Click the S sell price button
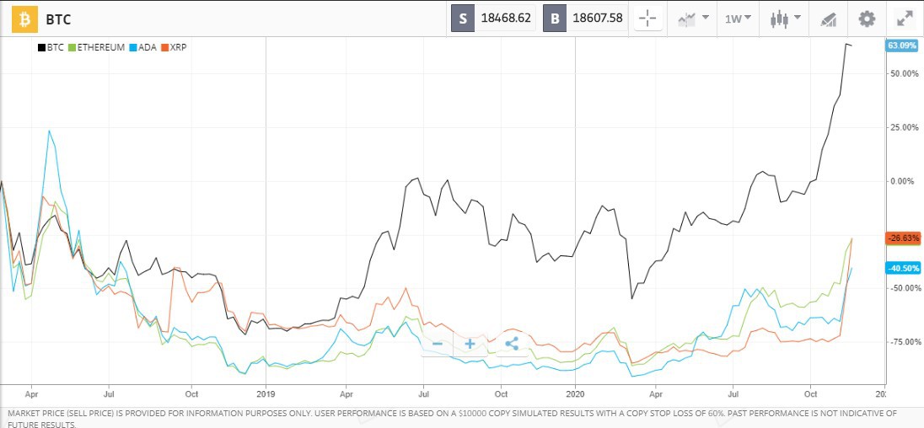924x428 pixels. (x=463, y=18)
